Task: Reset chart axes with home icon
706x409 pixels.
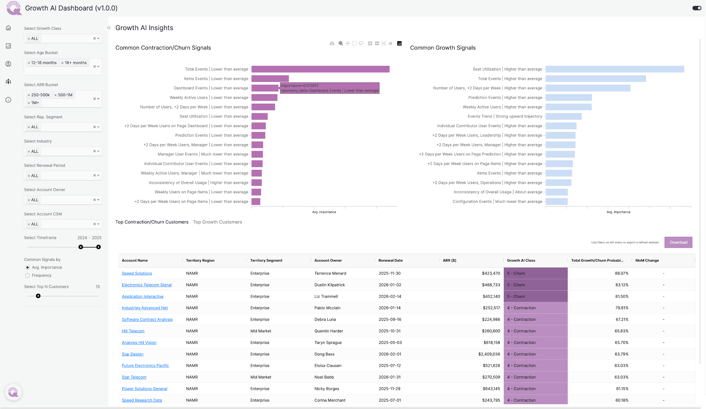Action: coord(391,43)
